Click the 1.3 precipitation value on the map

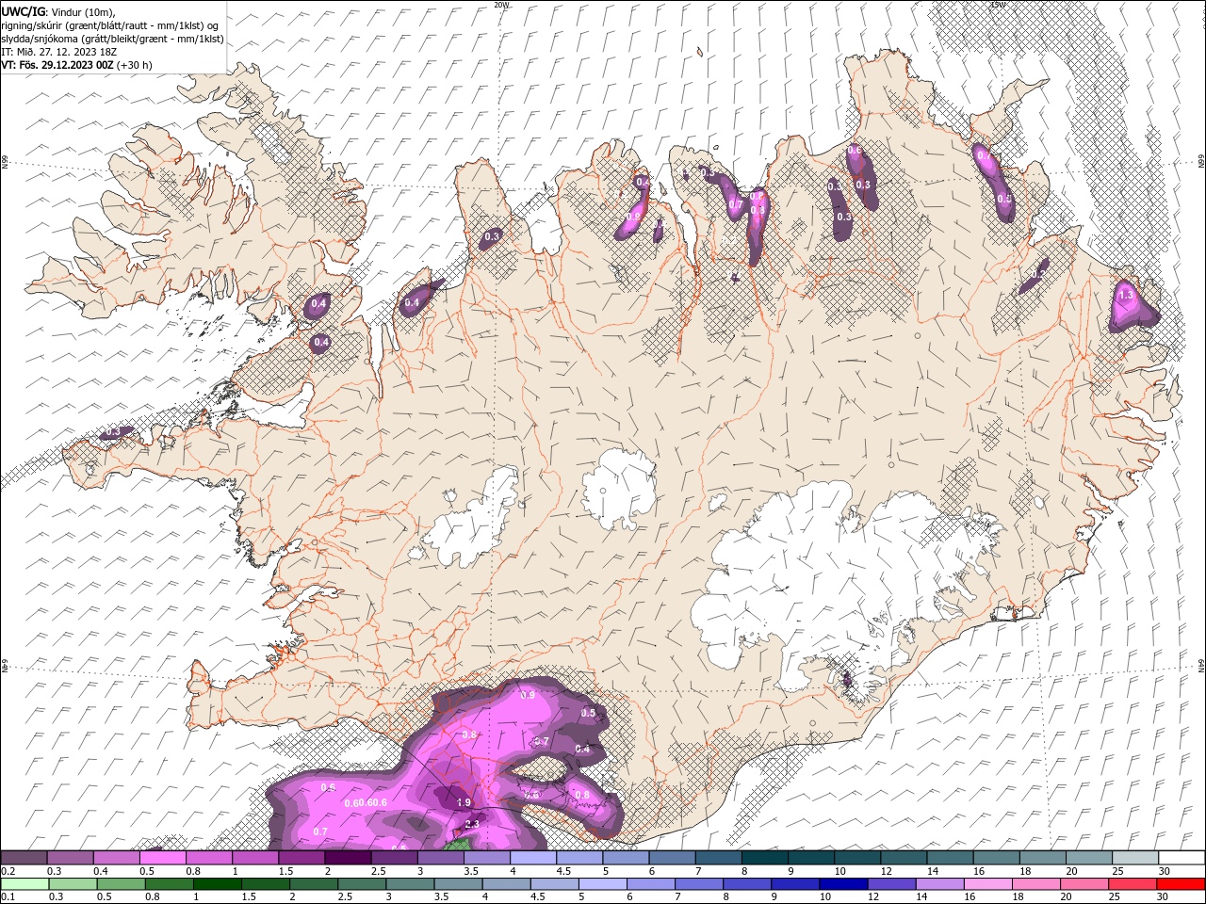pos(1125,295)
